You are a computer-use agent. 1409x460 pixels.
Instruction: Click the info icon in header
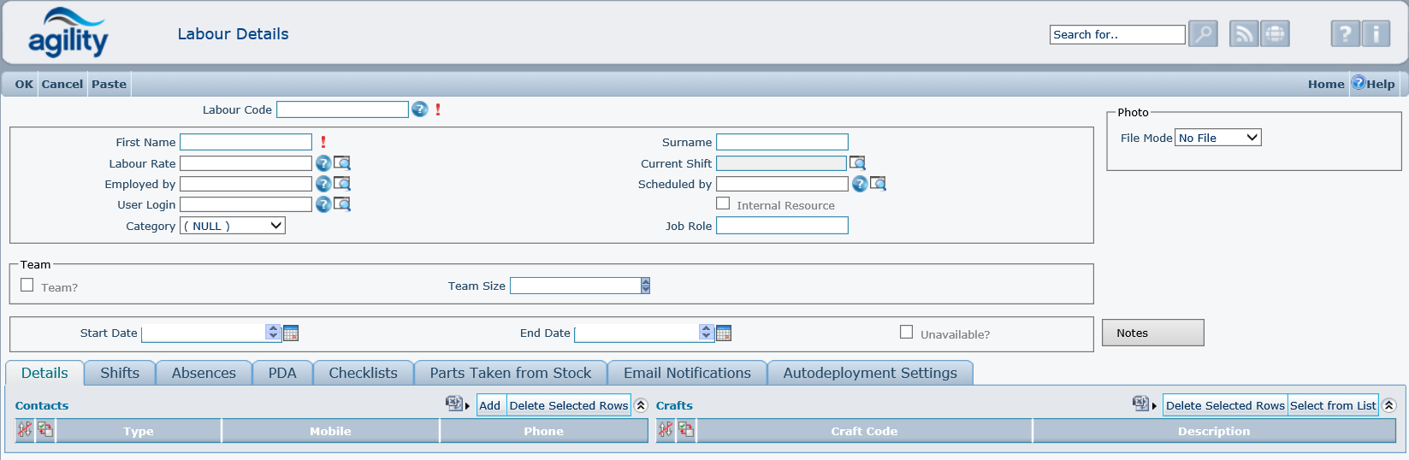[x=1376, y=34]
